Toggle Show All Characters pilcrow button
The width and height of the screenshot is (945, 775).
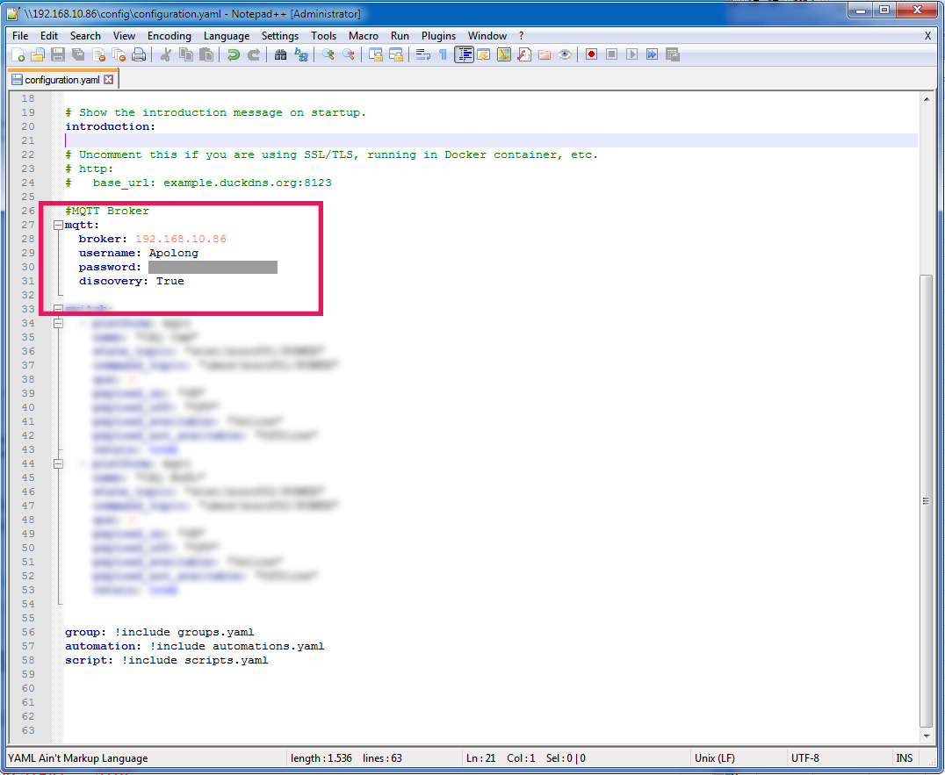pos(443,55)
